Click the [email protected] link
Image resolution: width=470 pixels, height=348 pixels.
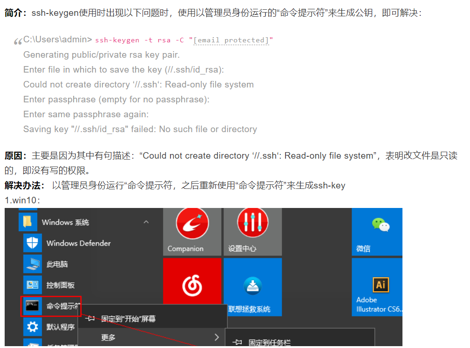tap(231, 40)
